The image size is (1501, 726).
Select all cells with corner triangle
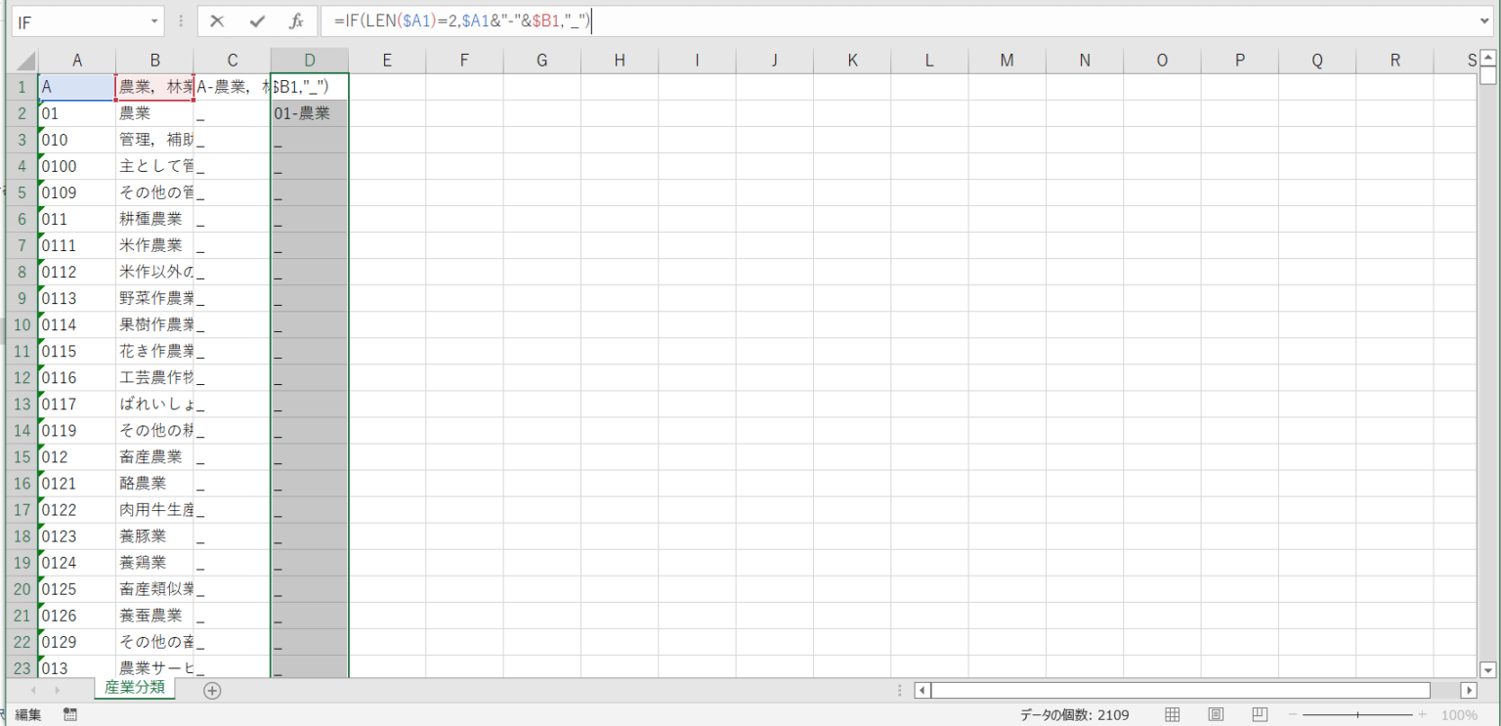click(x=22, y=61)
